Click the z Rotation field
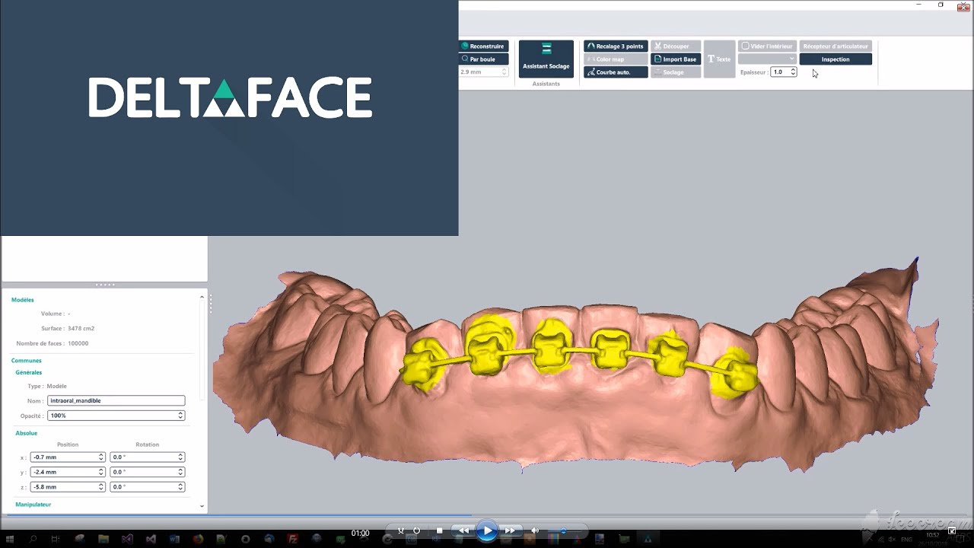 pyautogui.click(x=147, y=487)
